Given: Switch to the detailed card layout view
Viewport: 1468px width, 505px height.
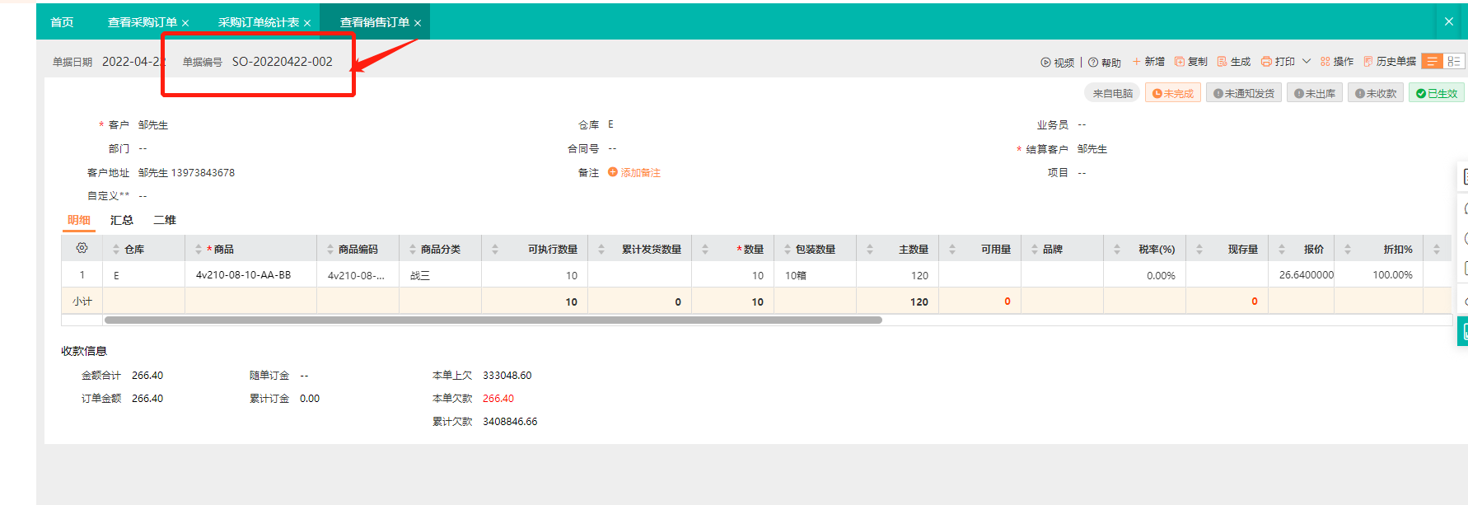Looking at the screenshot, I should point(1454,62).
